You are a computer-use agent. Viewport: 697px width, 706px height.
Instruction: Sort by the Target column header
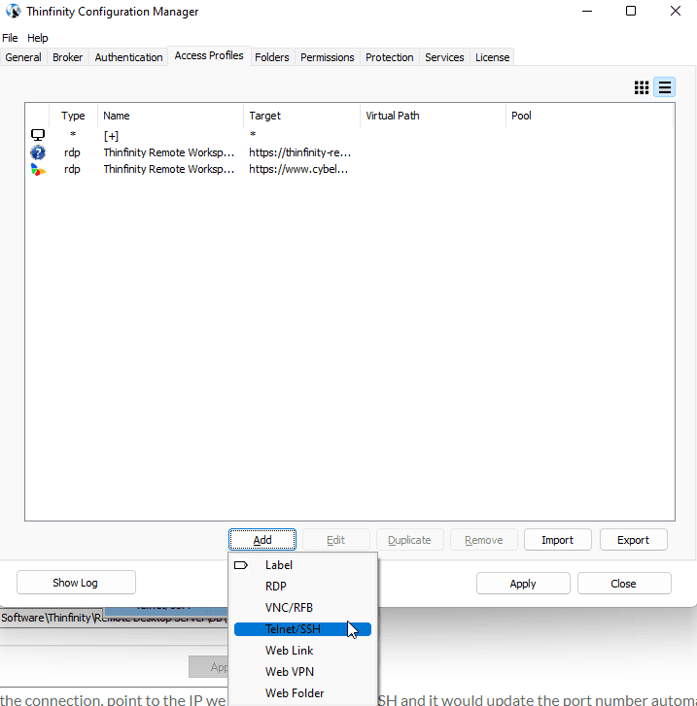pyautogui.click(x=302, y=116)
